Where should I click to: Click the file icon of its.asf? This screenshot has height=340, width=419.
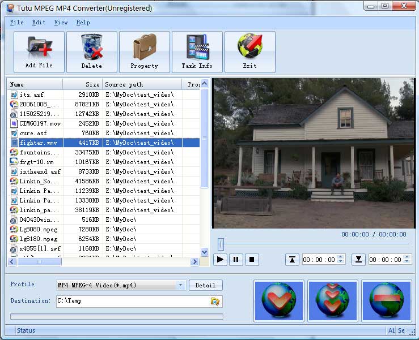[14, 94]
